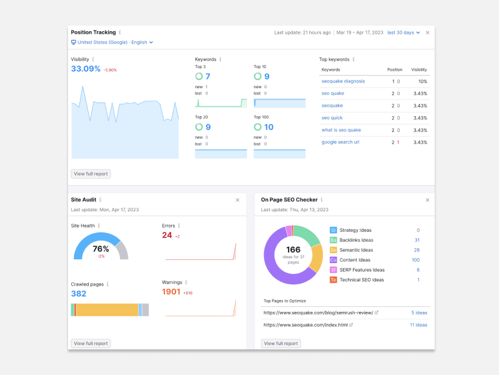Screen dimensions: 499x375
Task: Click the visibility percentage 33.09%
Action: point(86,69)
